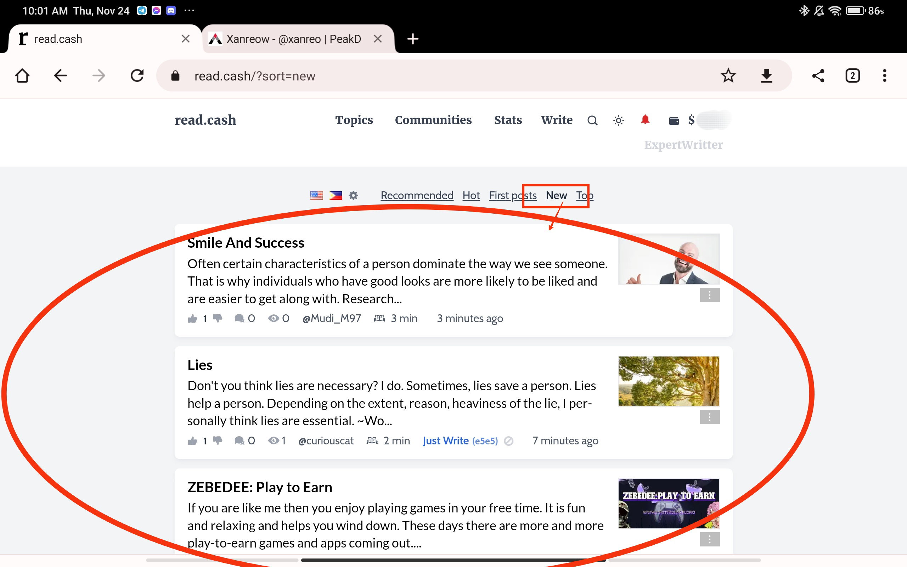Open the ZEBEDEE Play to Earn thumbnail
The width and height of the screenshot is (907, 567).
[669, 504]
